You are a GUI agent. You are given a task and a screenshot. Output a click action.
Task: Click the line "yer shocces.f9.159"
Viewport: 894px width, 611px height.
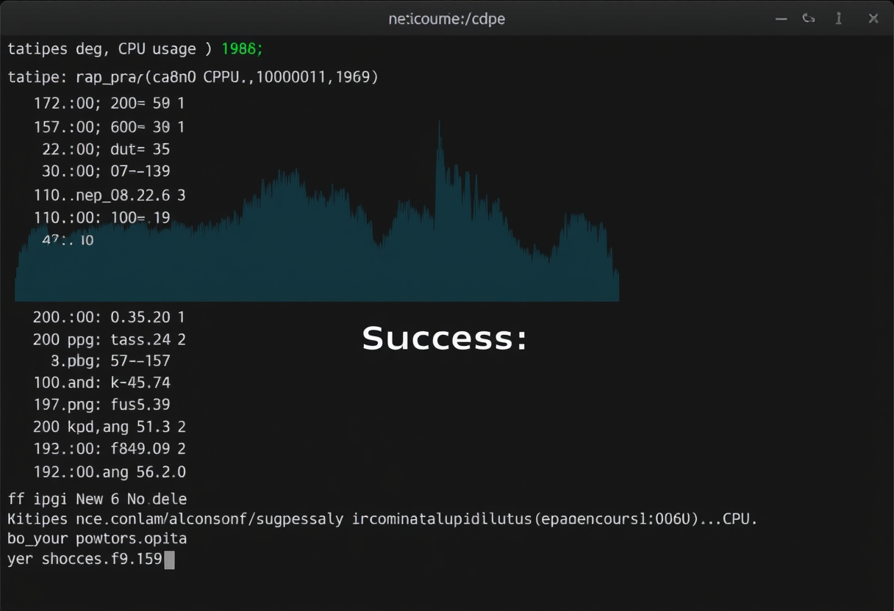tap(85, 559)
